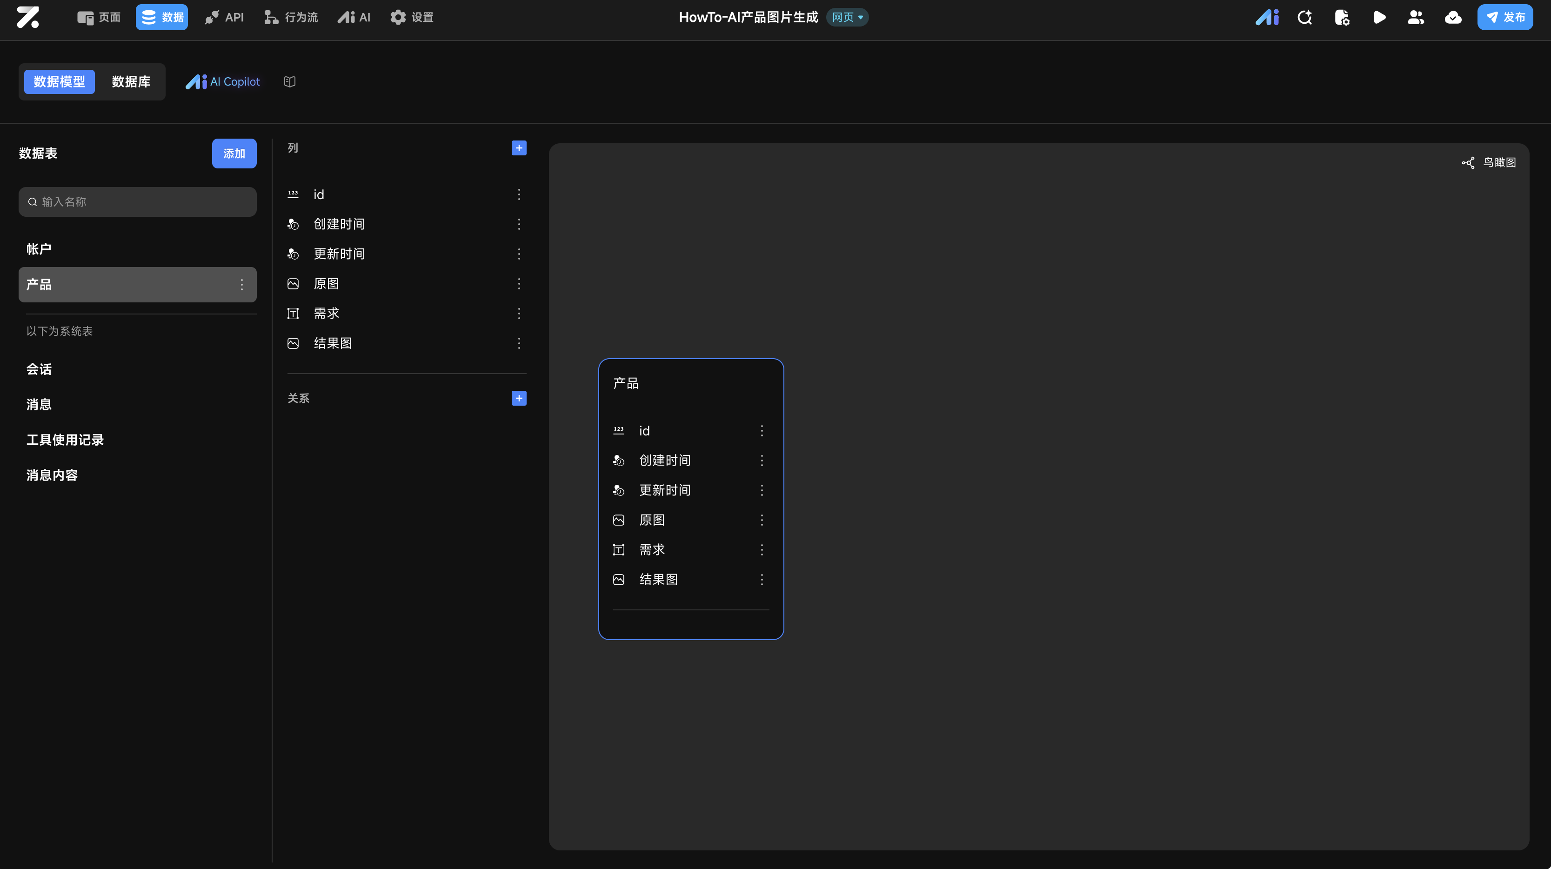This screenshot has height=869, width=1551.
Task: Add a new column with plus icon
Action: (x=518, y=148)
